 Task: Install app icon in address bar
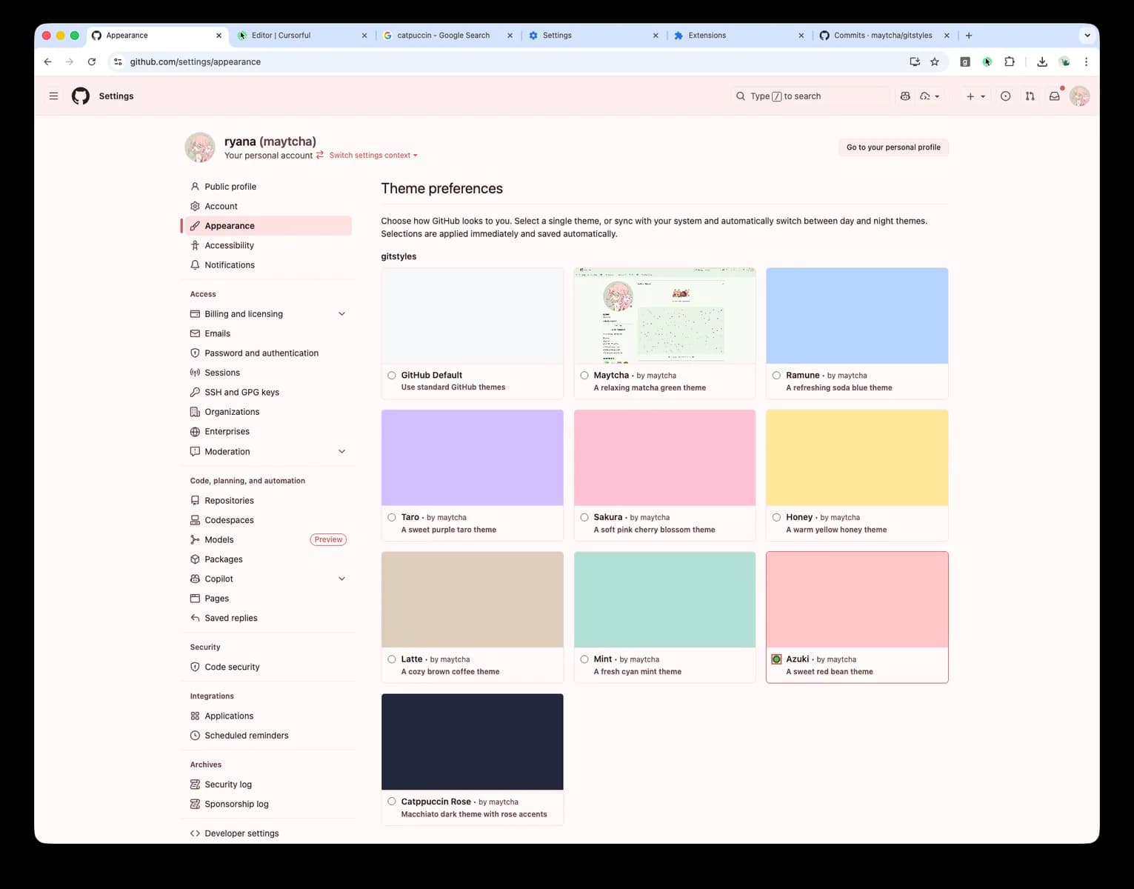click(915, 62)
